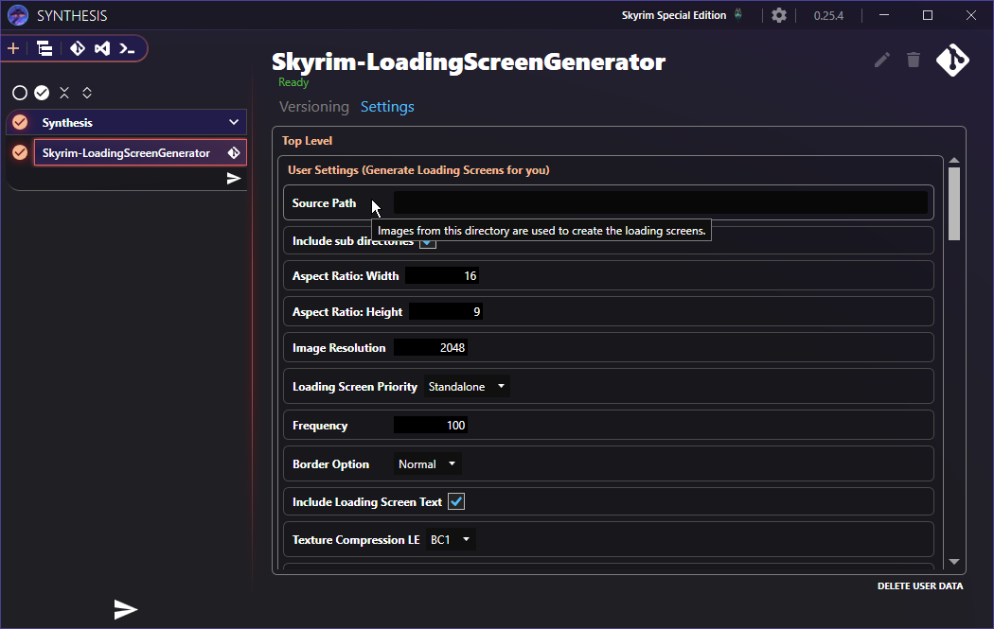
Task: Click the settings scrollbar down arrow
Action: coord(954,562)
